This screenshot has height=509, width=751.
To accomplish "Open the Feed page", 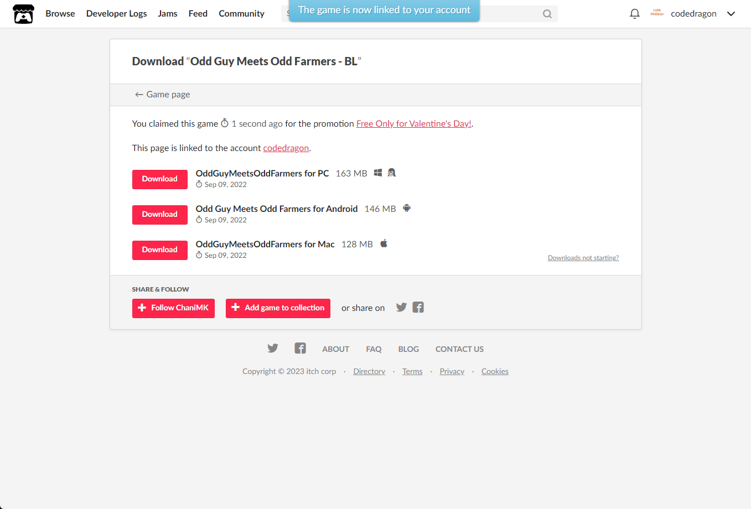I will [198, 14].
